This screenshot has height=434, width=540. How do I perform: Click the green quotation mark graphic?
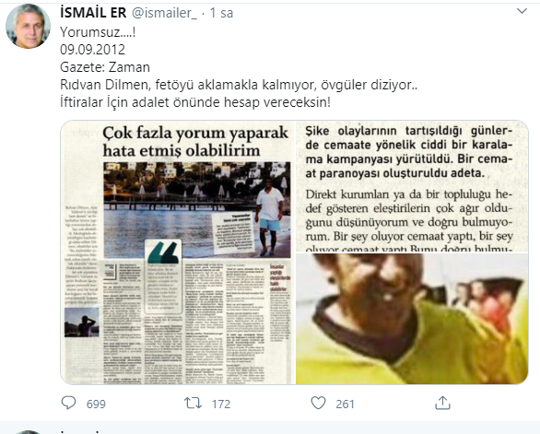[163, 252]
